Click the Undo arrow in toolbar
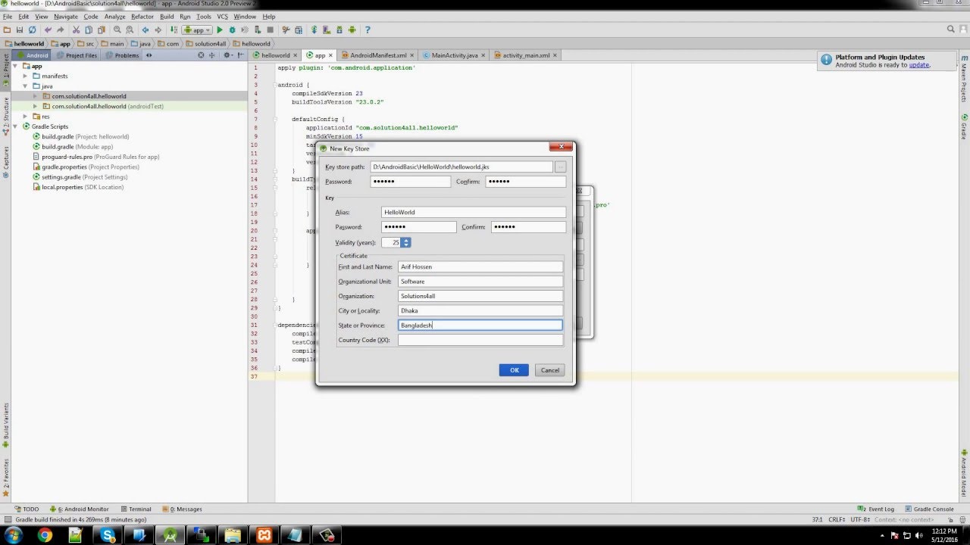The image size is (970, 545). (x=48, y=30)
